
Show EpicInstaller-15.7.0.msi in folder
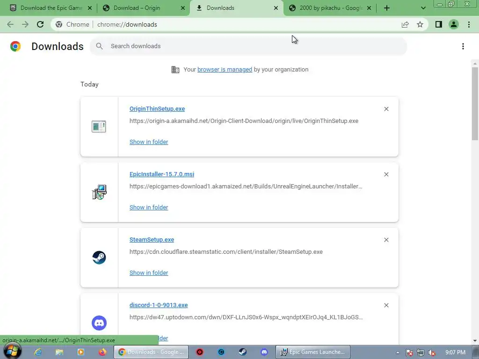149,207
